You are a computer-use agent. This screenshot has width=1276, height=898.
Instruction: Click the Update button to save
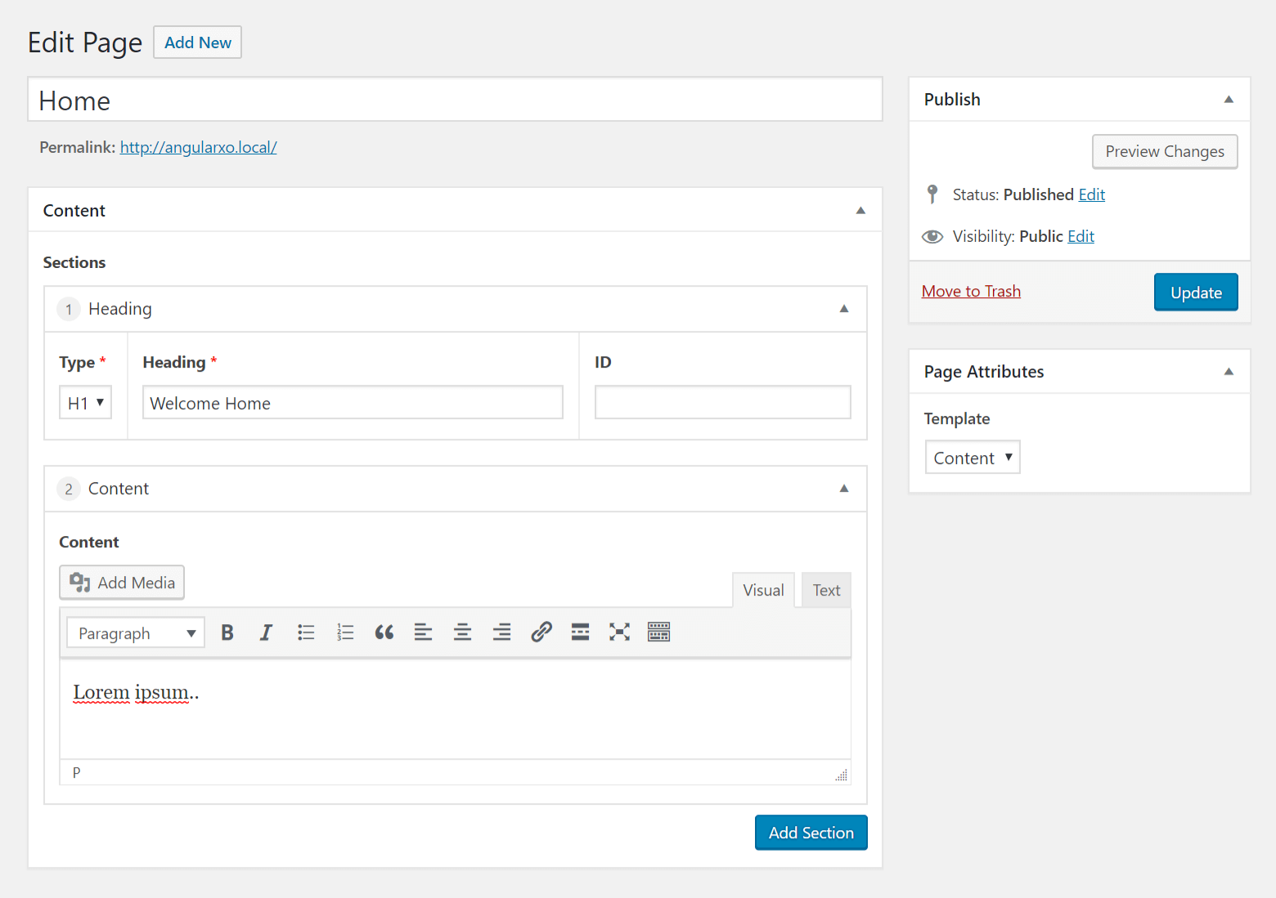click(1195, 292)
